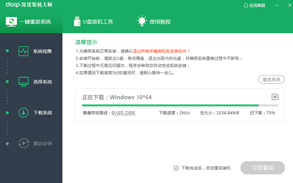The image size is (293, 183).
Task: Select the 下载系统 step label
Action: point(43,112)
